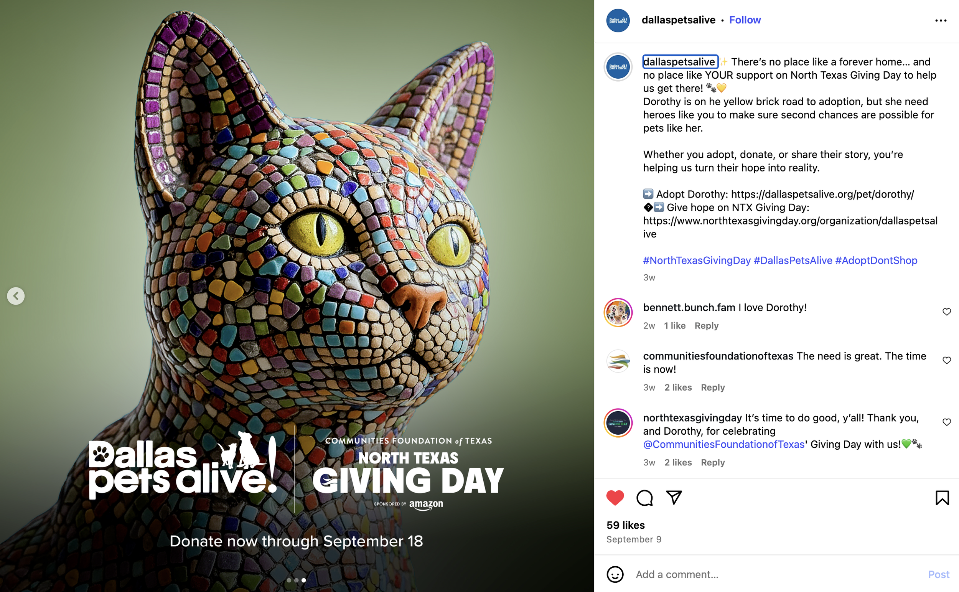Like bennett.bunch.fam's comment heart
The width and height of the screenshot is (959, 592).
(946, 312)
